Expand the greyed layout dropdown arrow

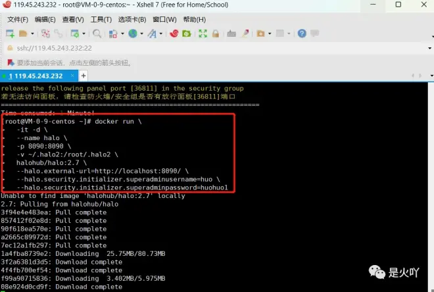tap(289, 34)
